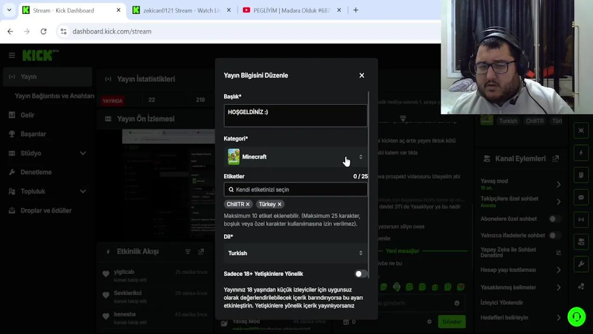Open the Etkinlik Akışı filter icon

pyautogui.click(x=188, y=251)
